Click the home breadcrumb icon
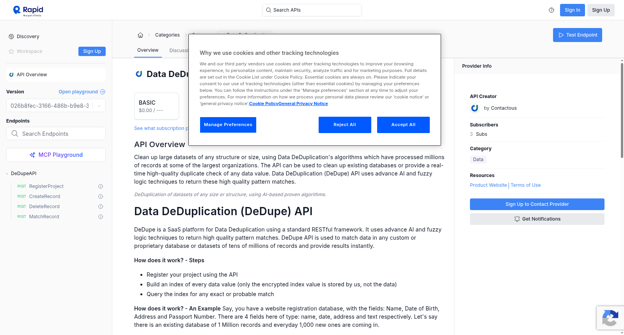 point(140,35)
